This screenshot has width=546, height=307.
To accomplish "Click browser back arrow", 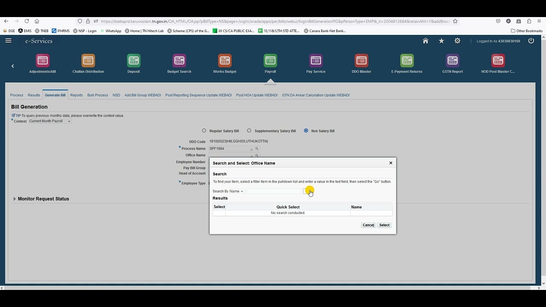I will point(6,21).
